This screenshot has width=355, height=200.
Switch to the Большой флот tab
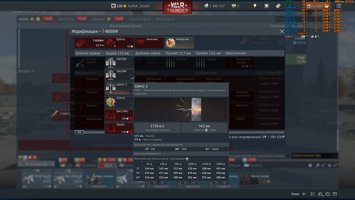point(140,19)
